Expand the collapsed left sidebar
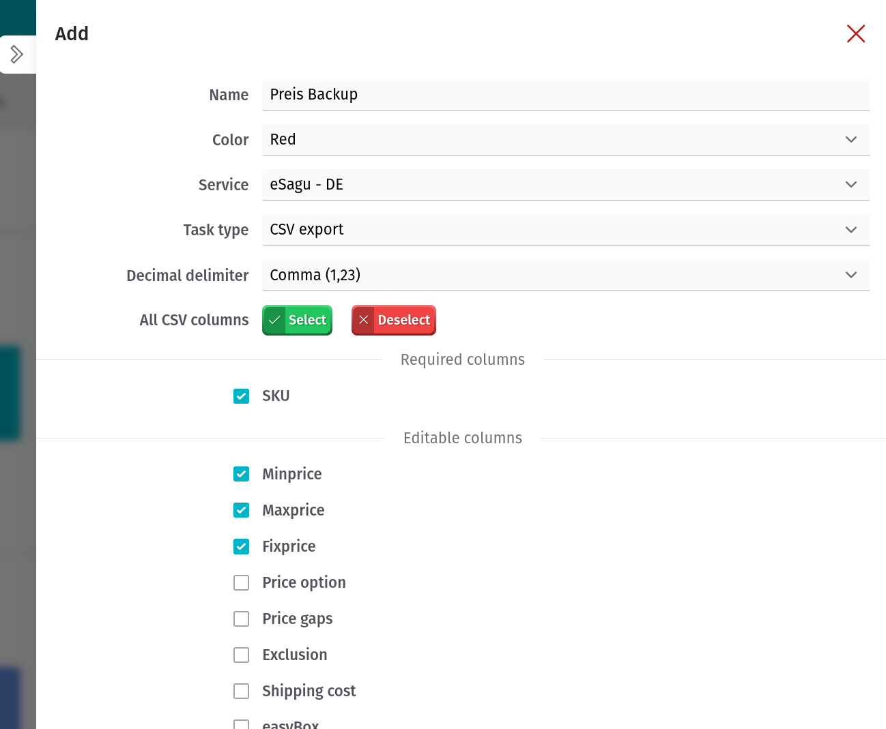The image size is (886, 729). pyautogui.click(x=17, y=54)
